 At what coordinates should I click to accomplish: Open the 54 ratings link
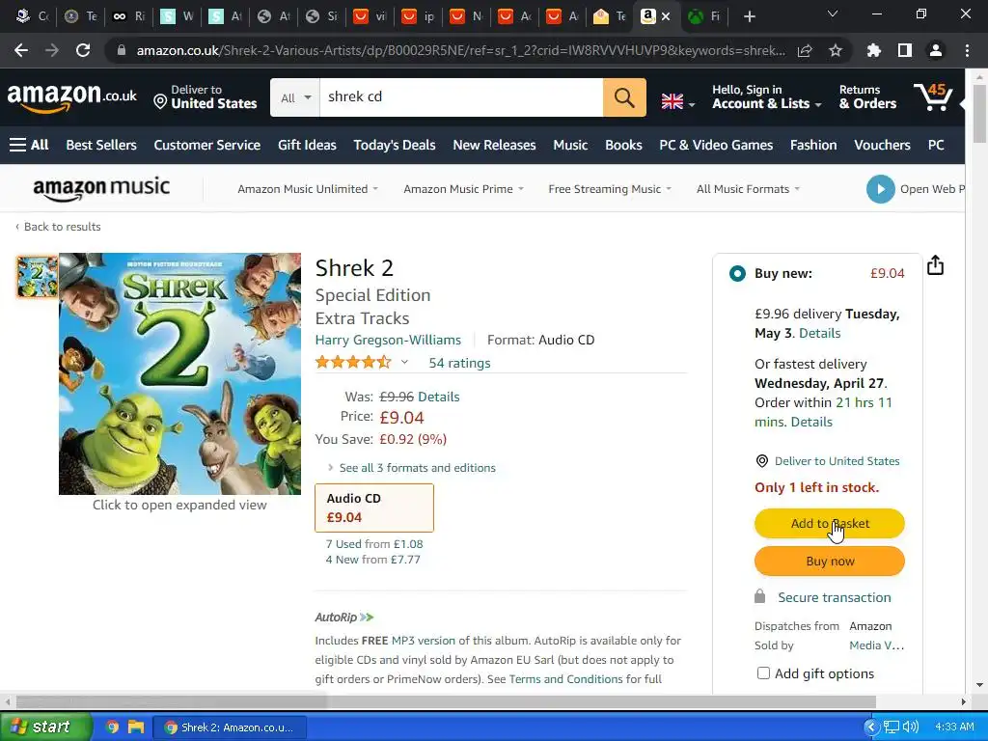(459, 363)
